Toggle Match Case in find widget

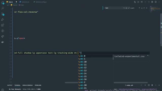(124, 8)
